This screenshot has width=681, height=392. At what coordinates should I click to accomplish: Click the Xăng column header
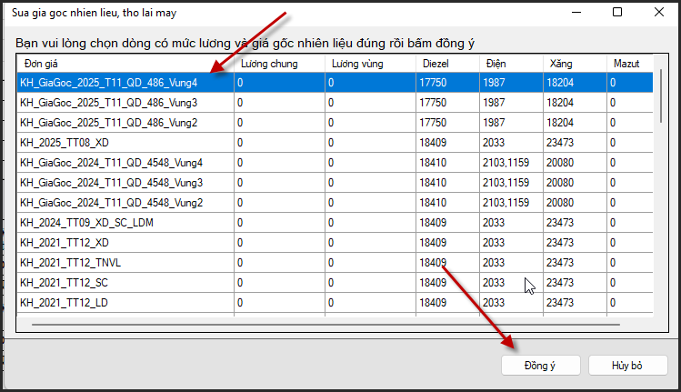(574, 64)
